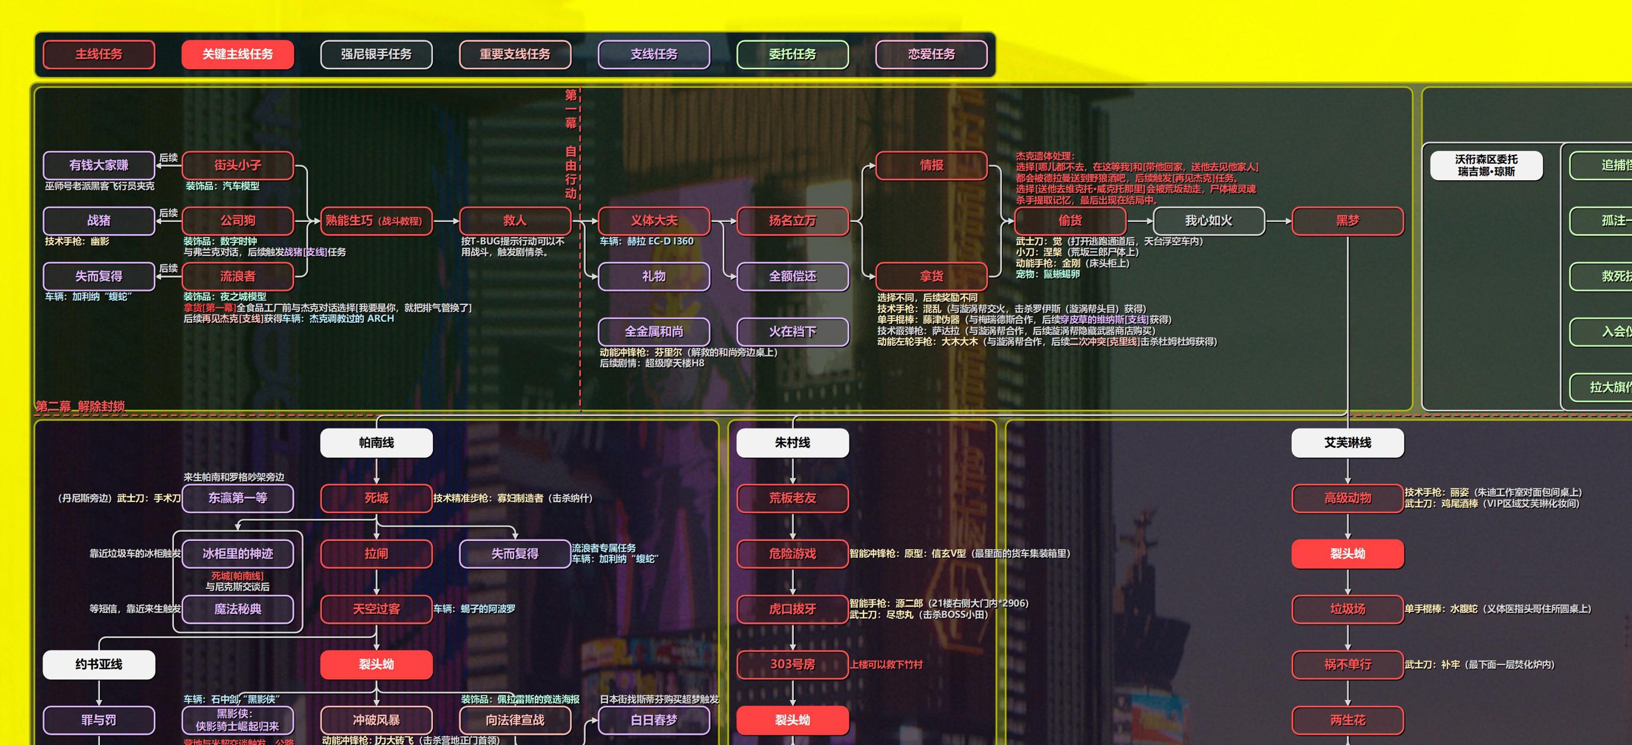Click the 有钱大家赚 side quest node
This screenshot has height=745, width=1632.
coord(99,166)
